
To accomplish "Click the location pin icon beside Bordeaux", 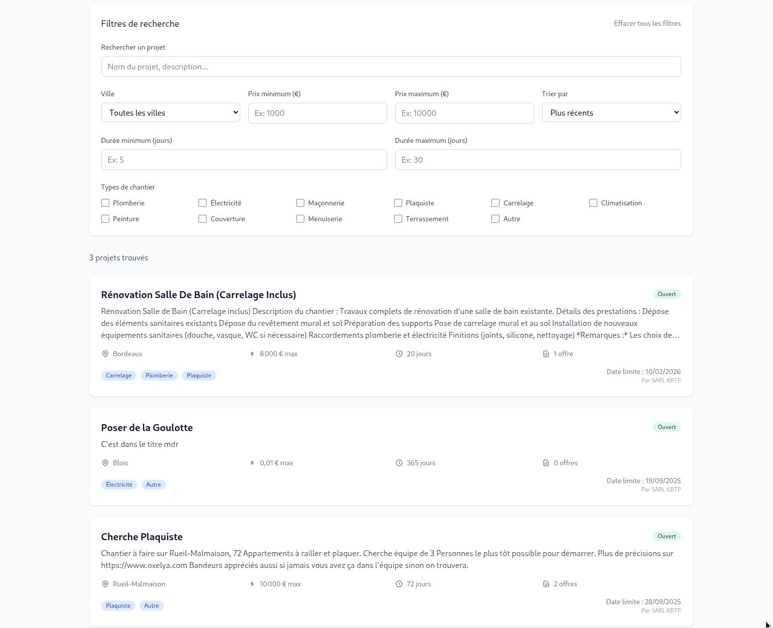I will pyautogui.click(x=105, y=354).
